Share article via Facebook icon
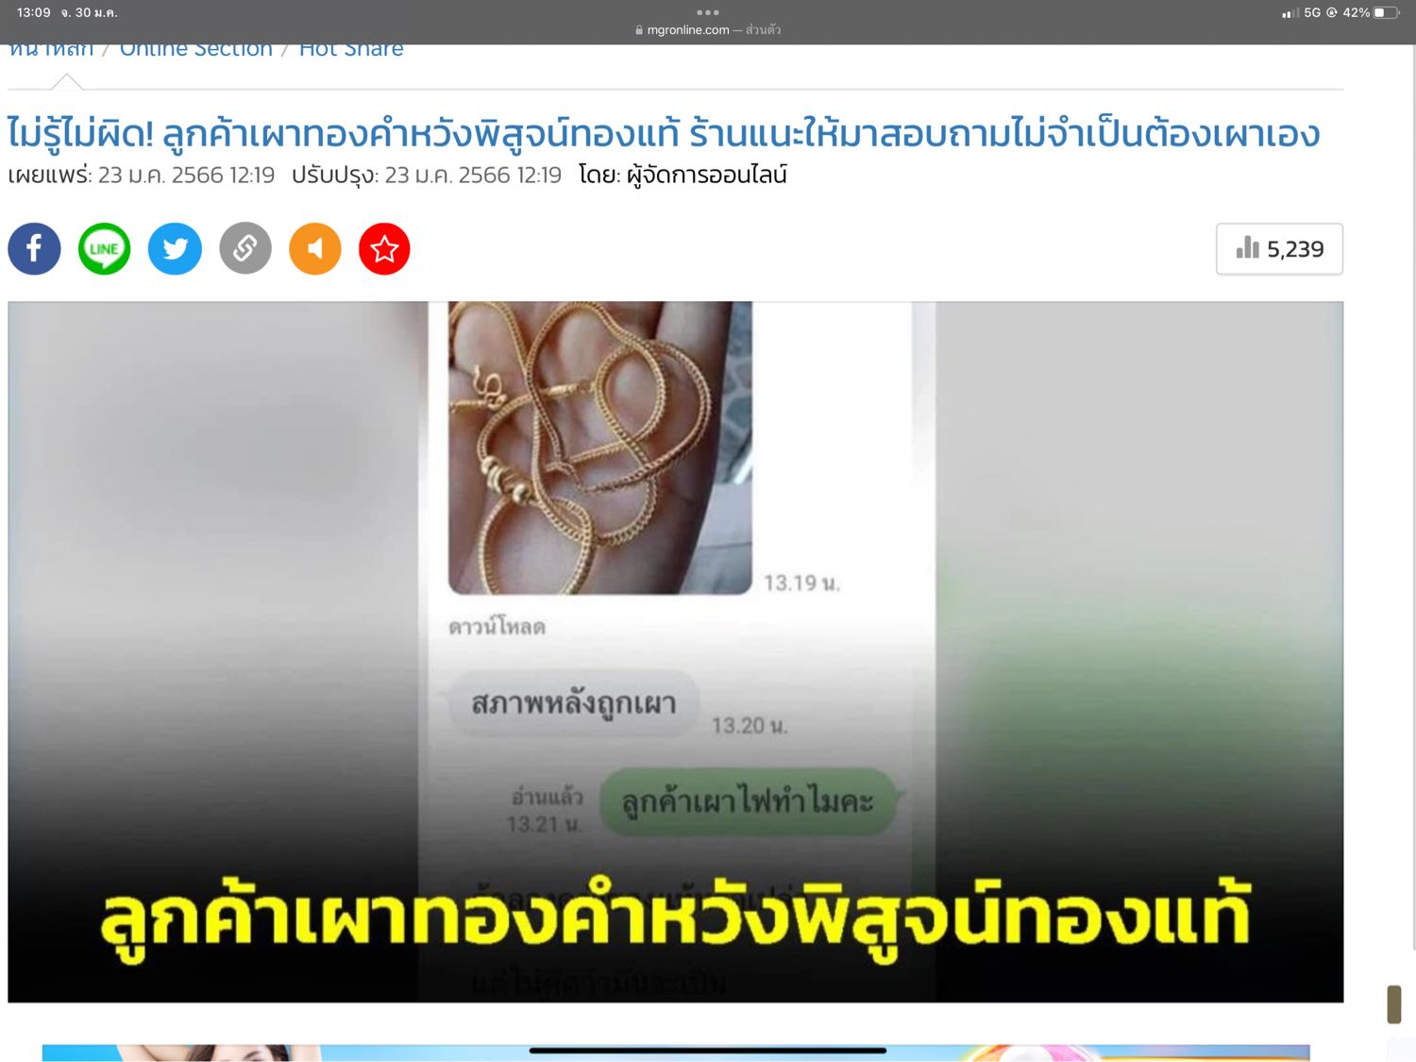 click(x=34, y=249)
